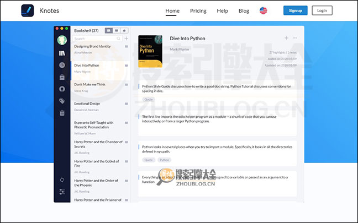Open the settings sliders icon

pos(62,192)
